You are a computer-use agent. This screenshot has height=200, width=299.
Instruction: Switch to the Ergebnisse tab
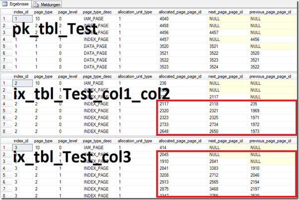coord(16,4)
